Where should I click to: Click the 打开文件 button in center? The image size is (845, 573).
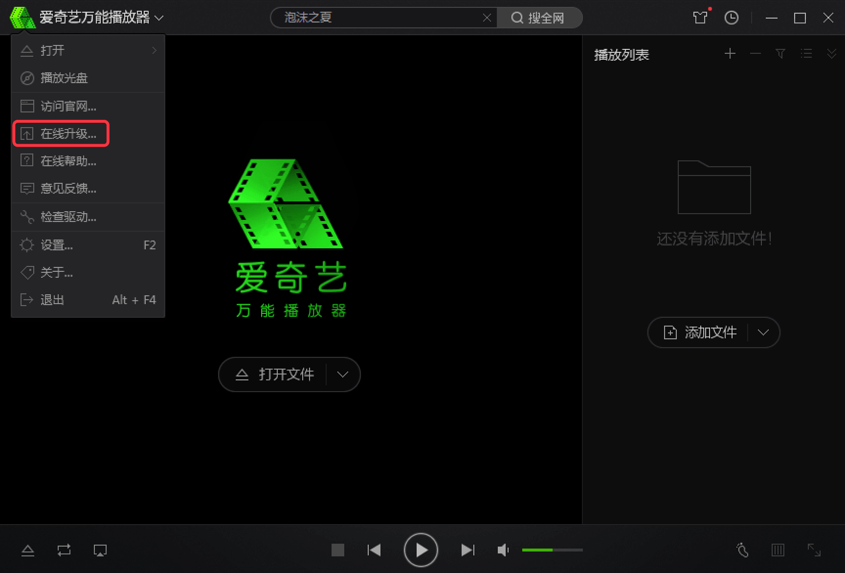click(x=275, y=375)
